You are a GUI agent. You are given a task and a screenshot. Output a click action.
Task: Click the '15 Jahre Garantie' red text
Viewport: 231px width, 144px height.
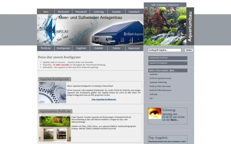[x=61, y=65]
